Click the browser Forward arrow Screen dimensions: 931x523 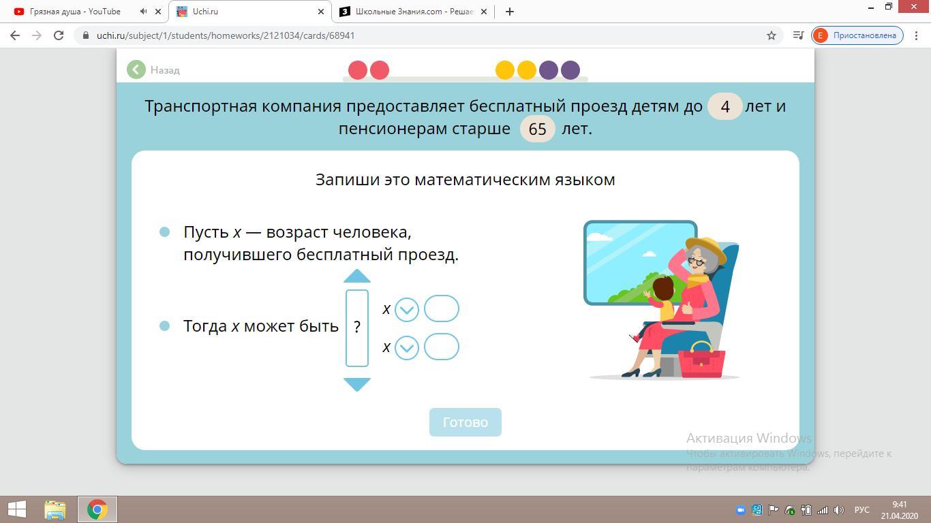coord(37,35)
